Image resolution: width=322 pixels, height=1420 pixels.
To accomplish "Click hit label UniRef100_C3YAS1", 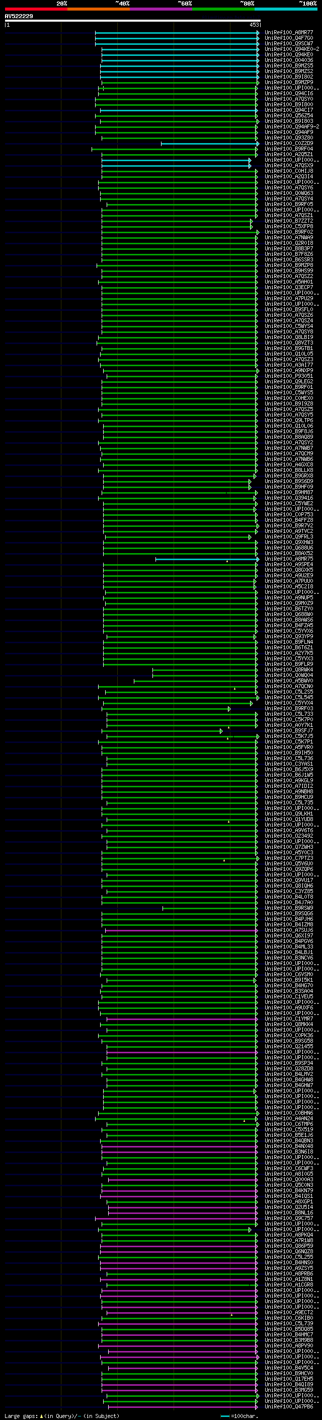I will pyautogui.click(x=289, y=764).
